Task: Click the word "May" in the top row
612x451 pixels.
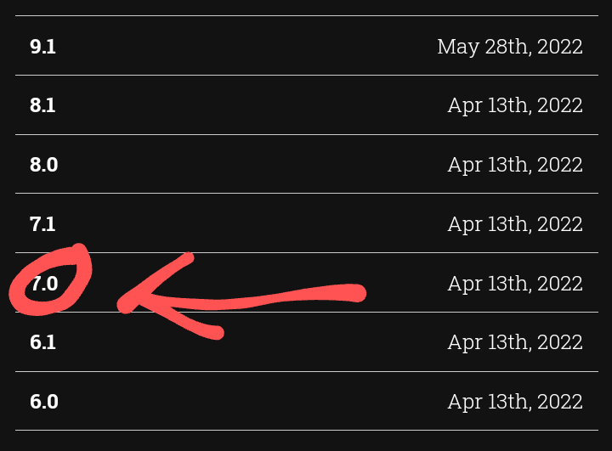Action: click(x=457, y=47)
